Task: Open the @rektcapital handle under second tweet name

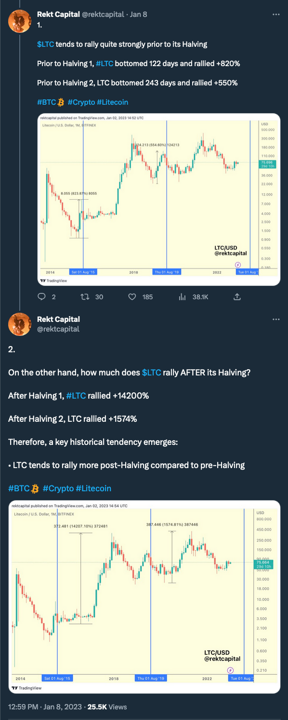Action: point(58,329)
